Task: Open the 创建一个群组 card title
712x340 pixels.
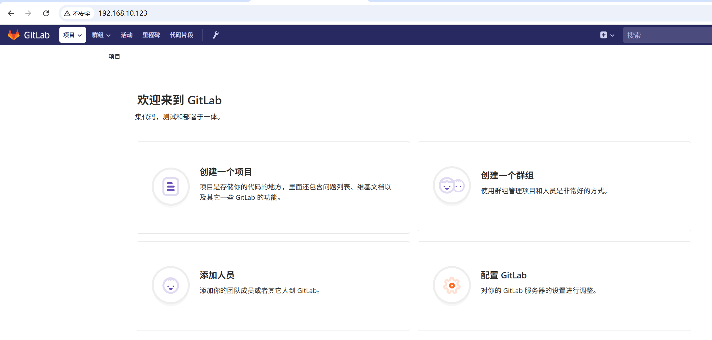Action: coord(507,175)
